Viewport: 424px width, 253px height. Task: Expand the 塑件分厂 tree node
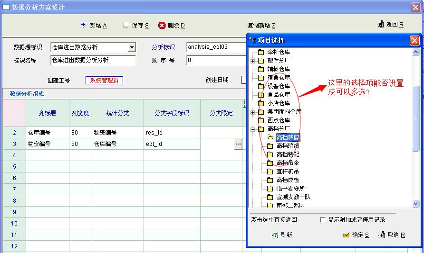(x=253, y=61)
